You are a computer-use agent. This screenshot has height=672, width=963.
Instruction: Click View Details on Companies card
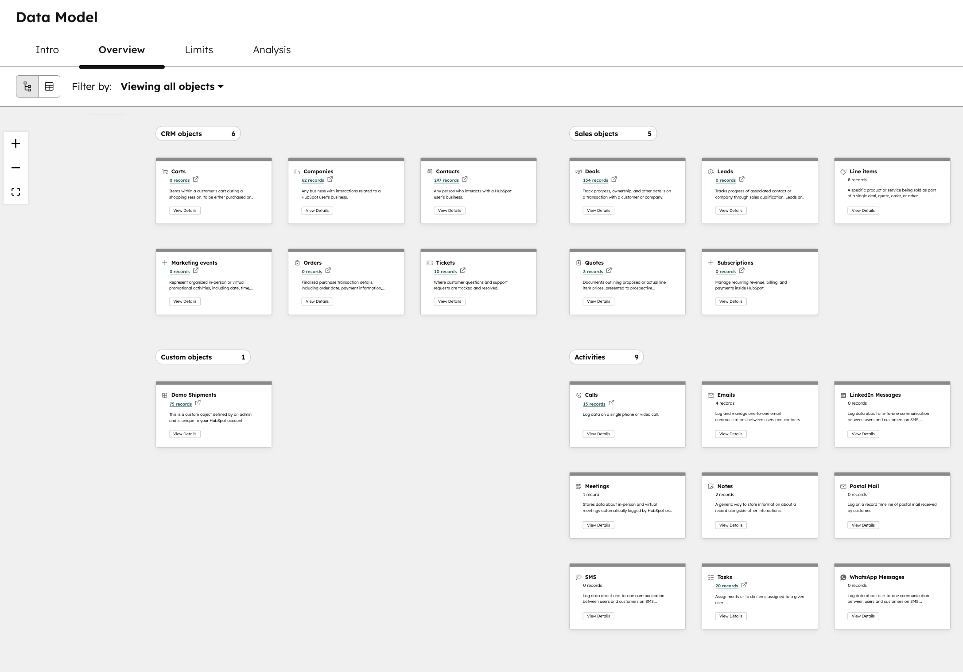(317, 211)
